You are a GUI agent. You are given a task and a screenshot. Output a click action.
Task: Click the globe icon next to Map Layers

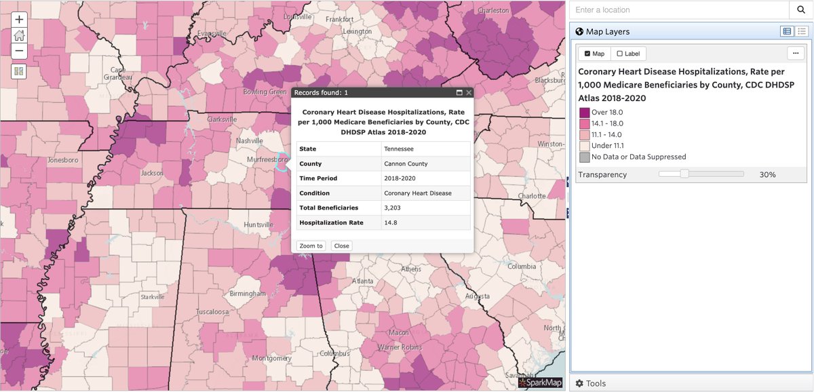click(x=579, y=31)
